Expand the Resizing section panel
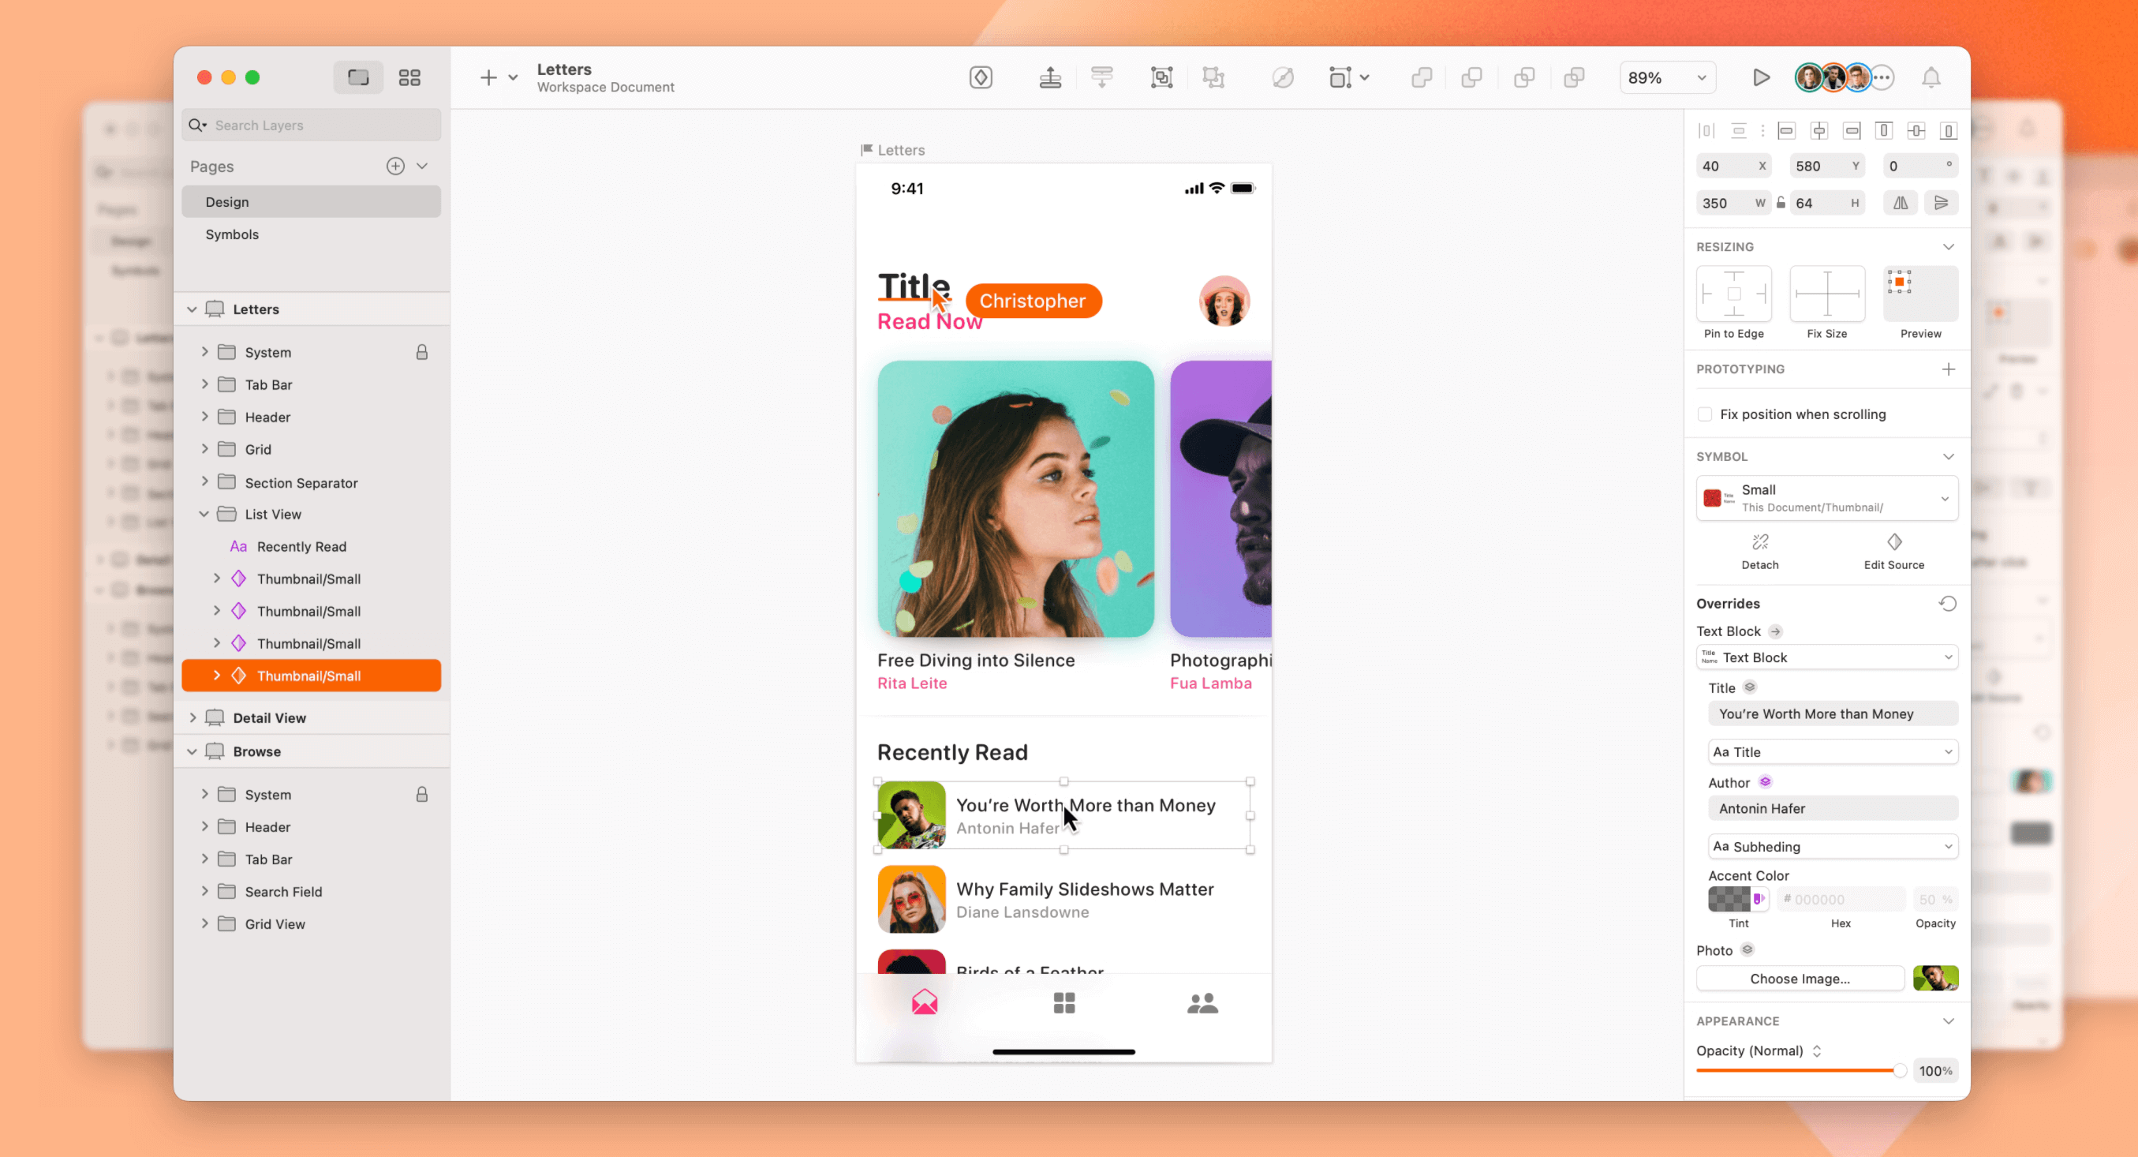Screen dimensions: 2138x1157 point(1950,246)
